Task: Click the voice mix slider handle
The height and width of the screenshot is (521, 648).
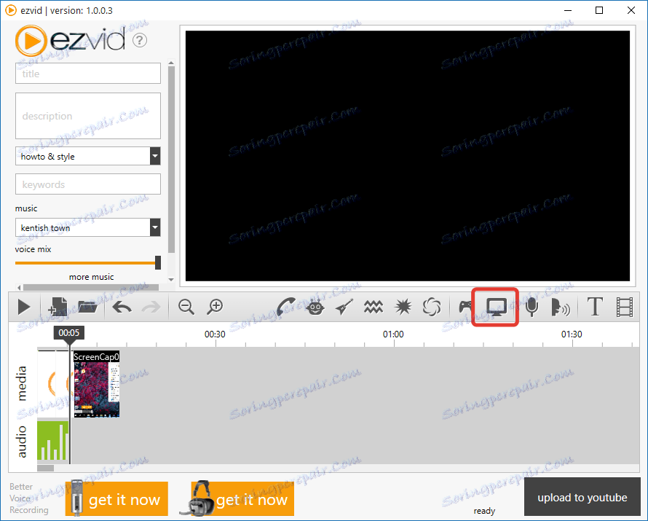Action: tap(158, 262)
